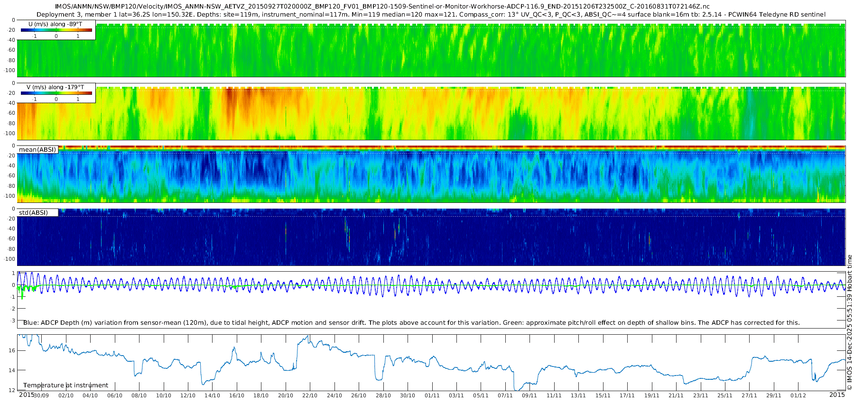Click the 'Hobart time' vertical label
The image size is (854, 403).
coord(849,273)
